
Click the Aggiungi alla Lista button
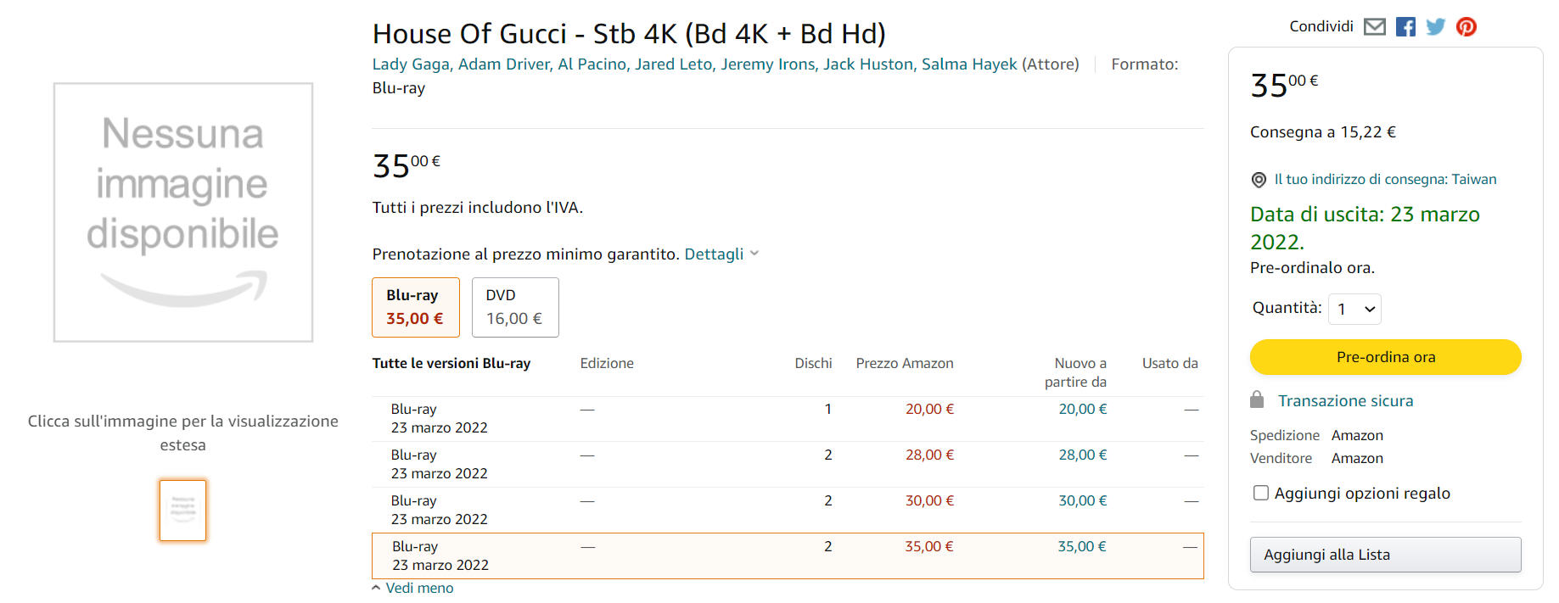point(1385,555)
